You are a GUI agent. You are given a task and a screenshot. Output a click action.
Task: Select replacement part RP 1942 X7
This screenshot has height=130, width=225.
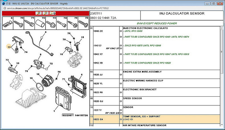pyautogui.click(x=112, y=48)
